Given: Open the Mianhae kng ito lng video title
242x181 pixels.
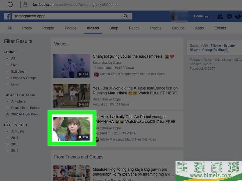Looking at the screenshot, I should pos(133,172).
